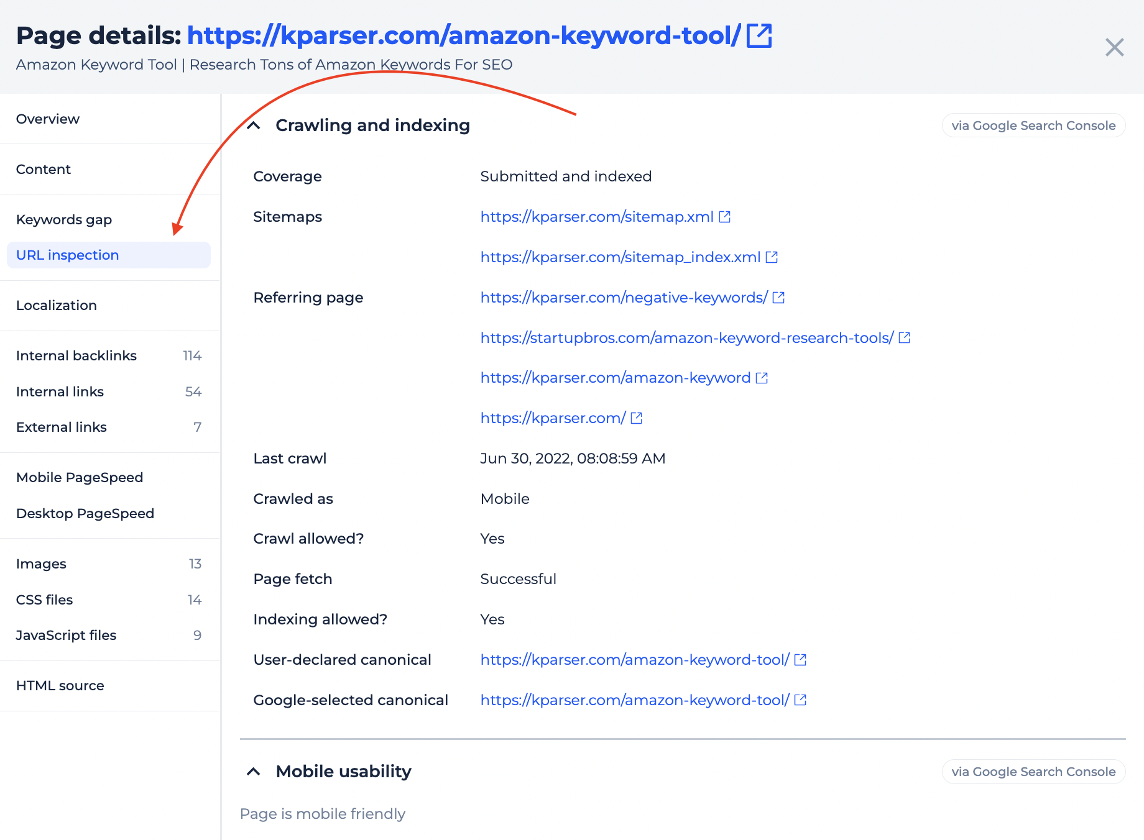Click the Images count 13
1144x840 pixels.
tap(195, 564)
